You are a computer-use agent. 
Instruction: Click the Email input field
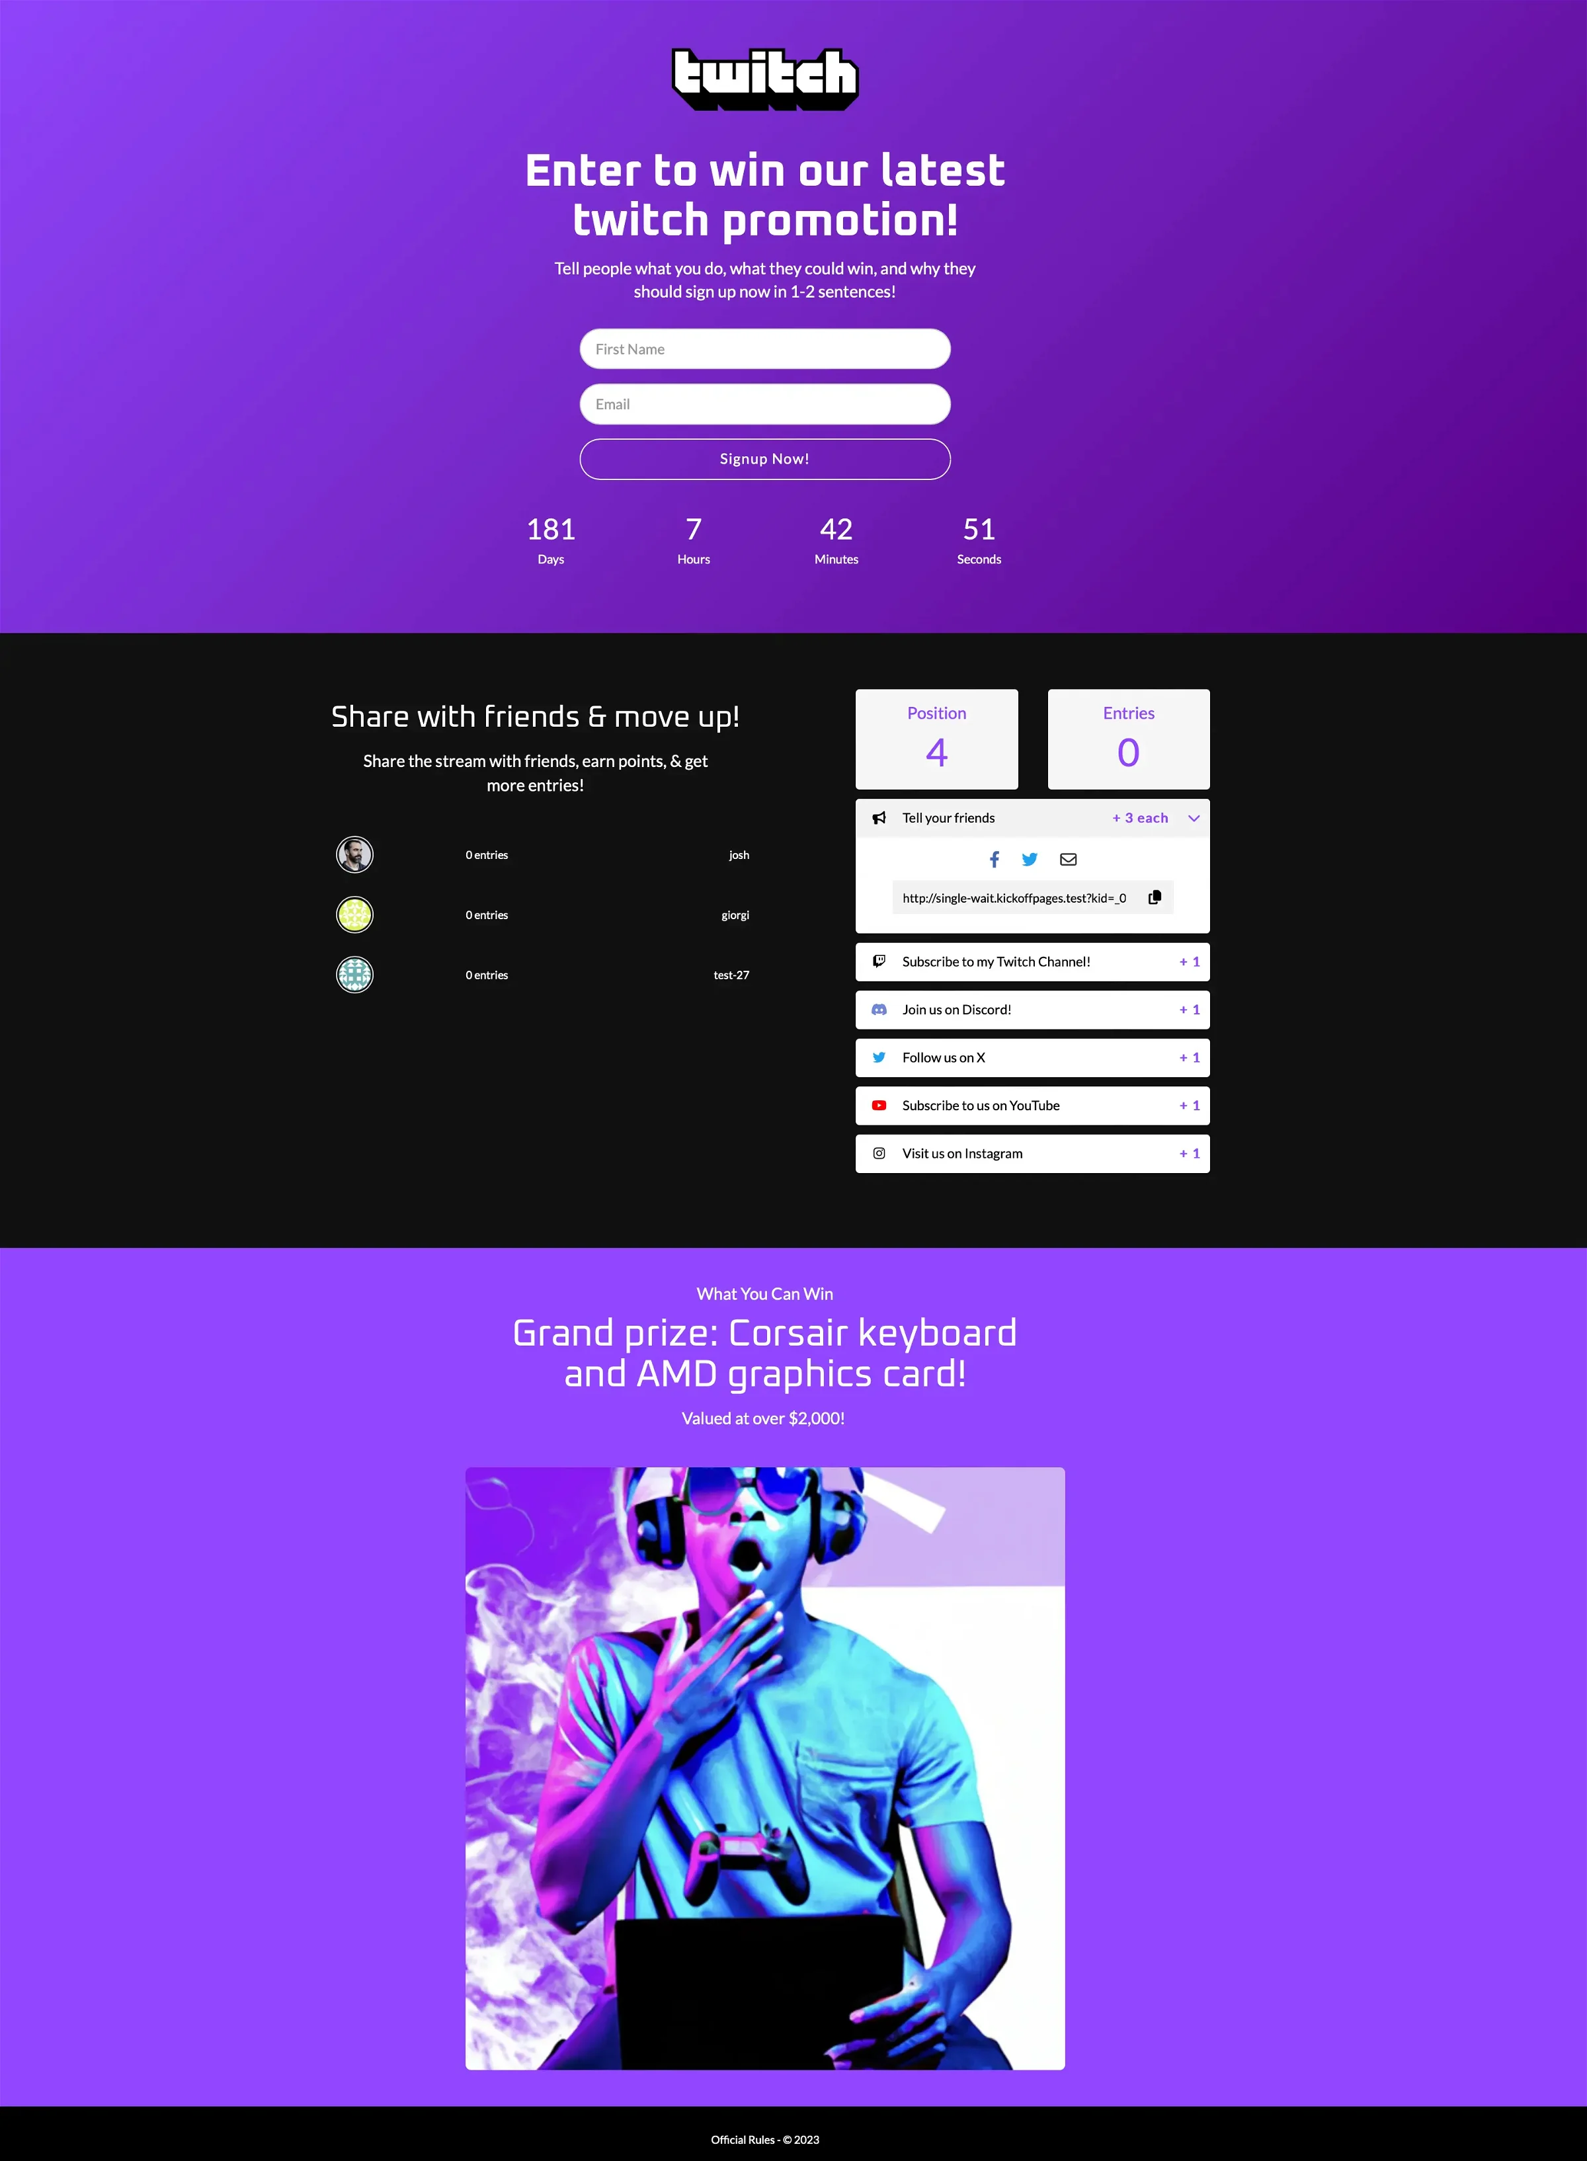[763, 403]
